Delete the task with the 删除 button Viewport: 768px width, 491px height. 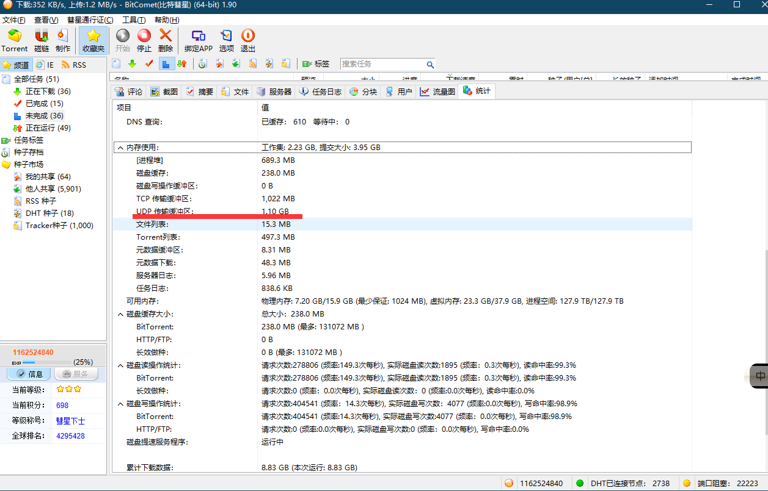click(x=166, y=41)
